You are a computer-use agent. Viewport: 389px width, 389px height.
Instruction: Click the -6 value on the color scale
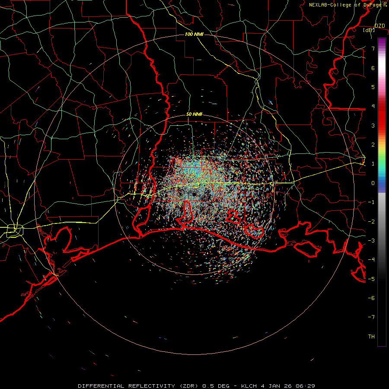point(371,298)
